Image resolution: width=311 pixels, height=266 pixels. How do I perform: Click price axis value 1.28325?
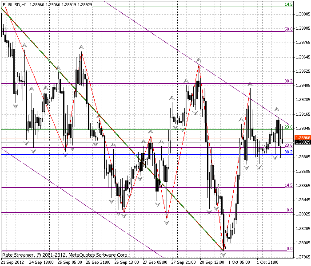pos(303,214)
